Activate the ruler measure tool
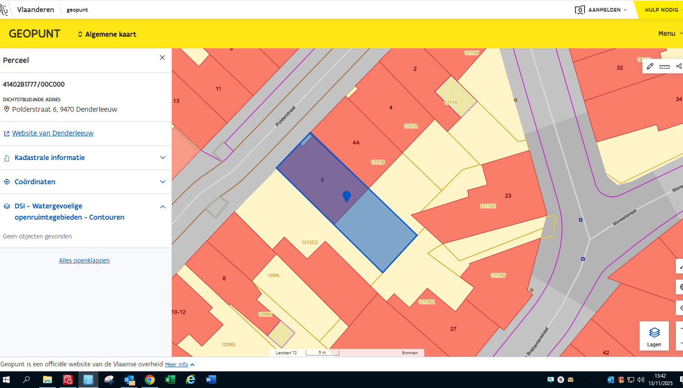683x388 pixels. [664, 66]
